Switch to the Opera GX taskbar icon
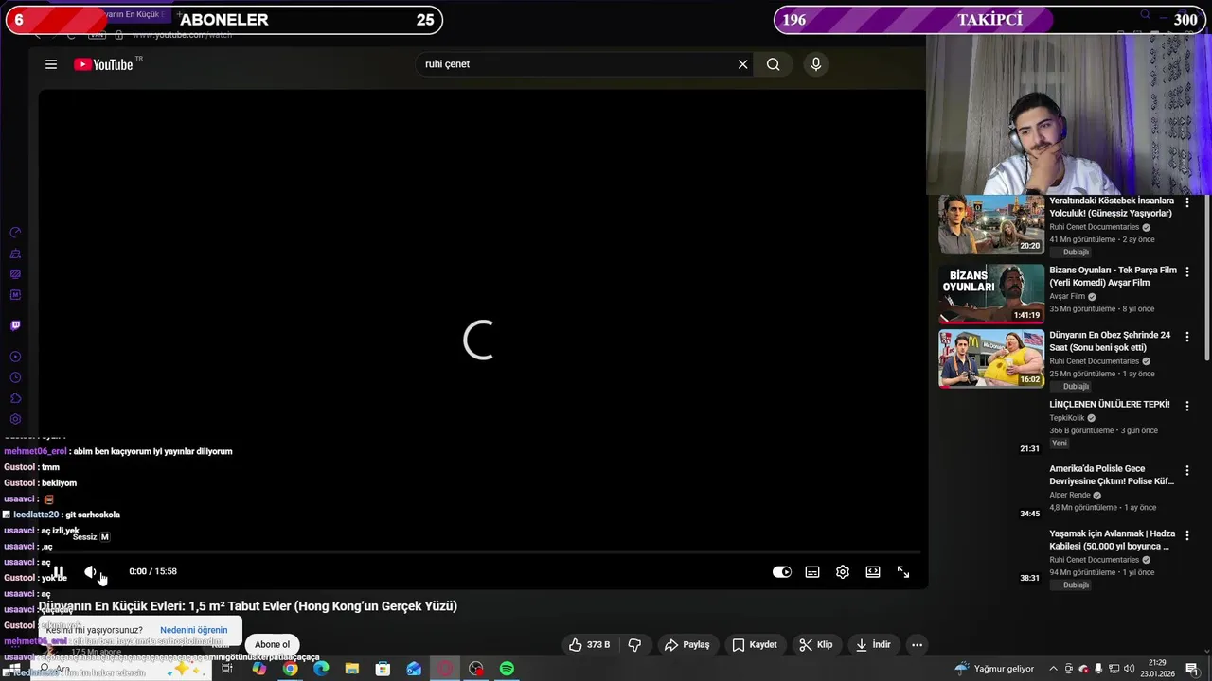 coord(445,669)
